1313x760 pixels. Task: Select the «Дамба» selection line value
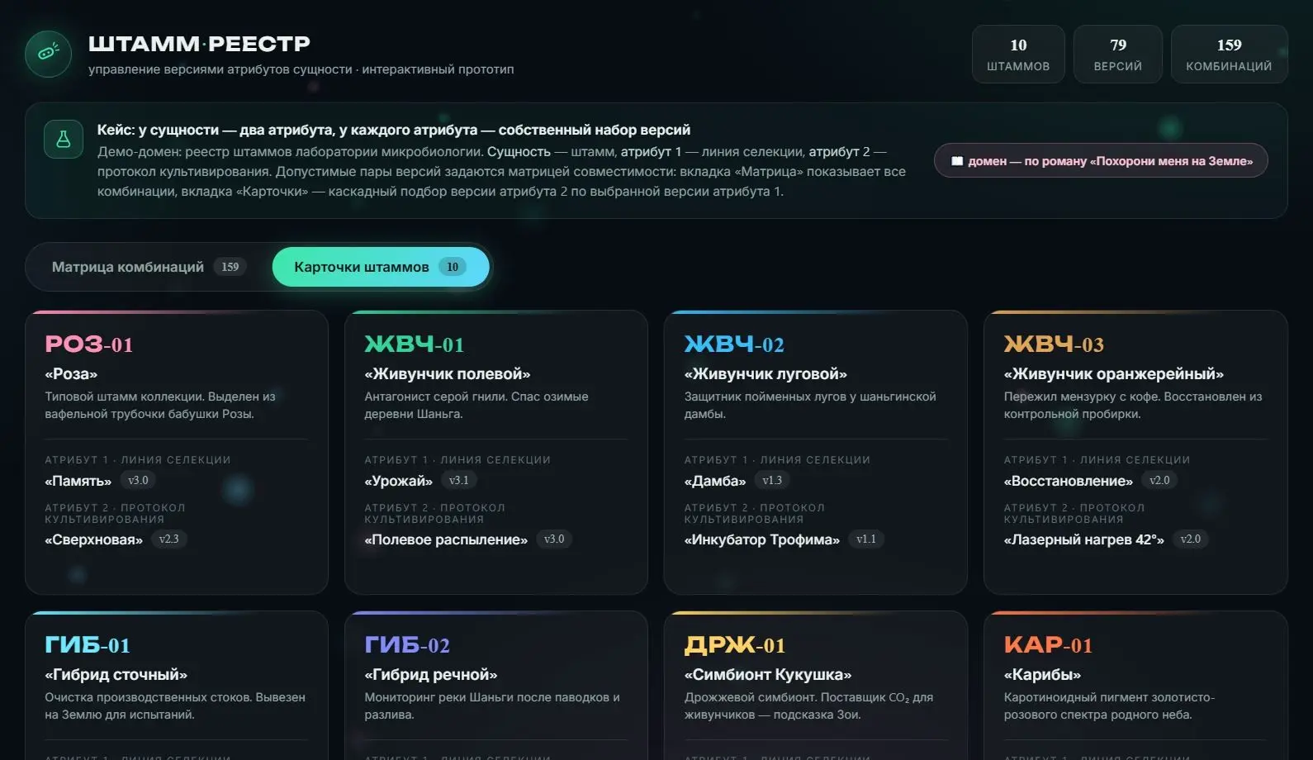(x=715, y=481)
